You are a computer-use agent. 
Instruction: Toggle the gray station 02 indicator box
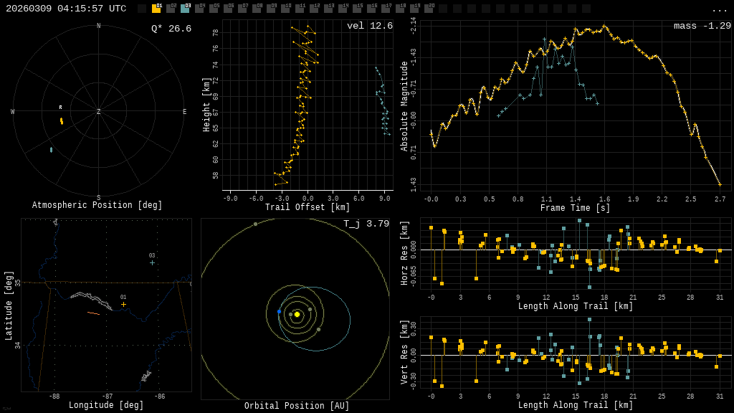point(171,9)
